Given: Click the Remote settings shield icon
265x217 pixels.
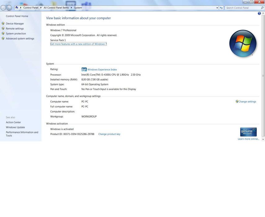Looking at the screenshot, I should [3, 29].
